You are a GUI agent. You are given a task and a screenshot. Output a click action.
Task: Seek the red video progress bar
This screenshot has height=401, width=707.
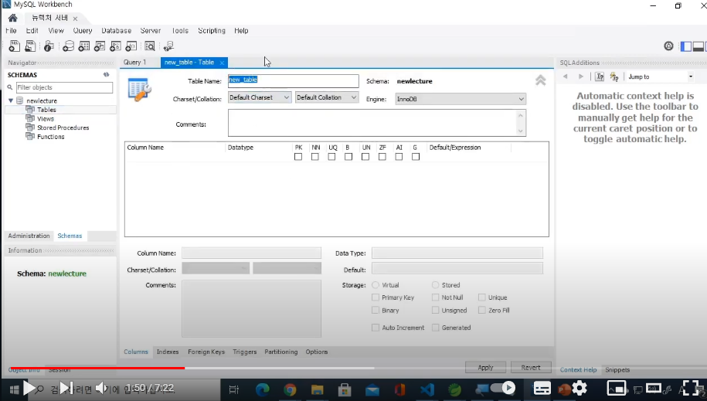97,368
